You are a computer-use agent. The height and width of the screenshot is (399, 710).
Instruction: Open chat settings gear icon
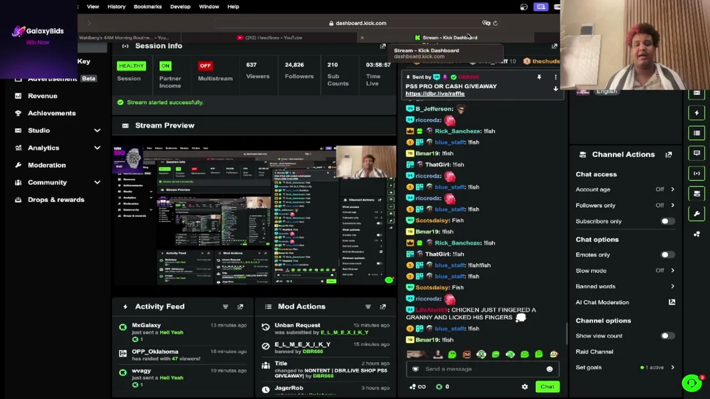525,387
